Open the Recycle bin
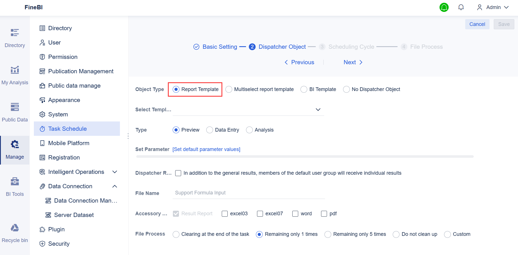The width and height of the screenshot is (518, 255). pos(15,232)
